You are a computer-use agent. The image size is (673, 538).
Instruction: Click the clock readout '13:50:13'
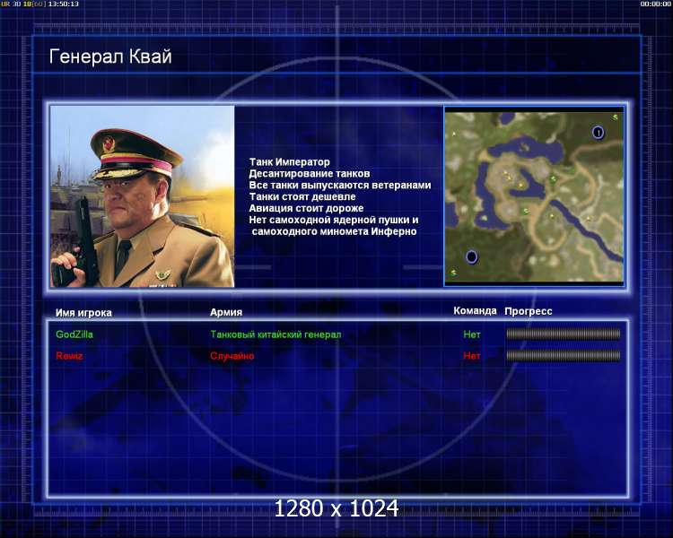pos(64,4)
